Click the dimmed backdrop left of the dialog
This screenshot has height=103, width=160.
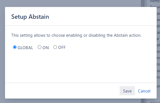(2, 51)
